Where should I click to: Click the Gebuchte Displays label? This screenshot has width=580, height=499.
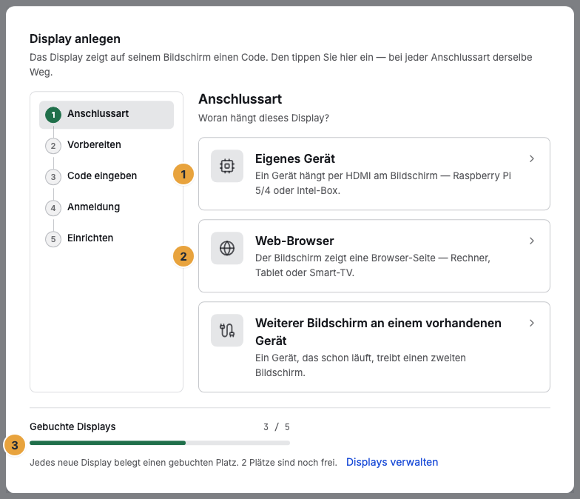72,426
